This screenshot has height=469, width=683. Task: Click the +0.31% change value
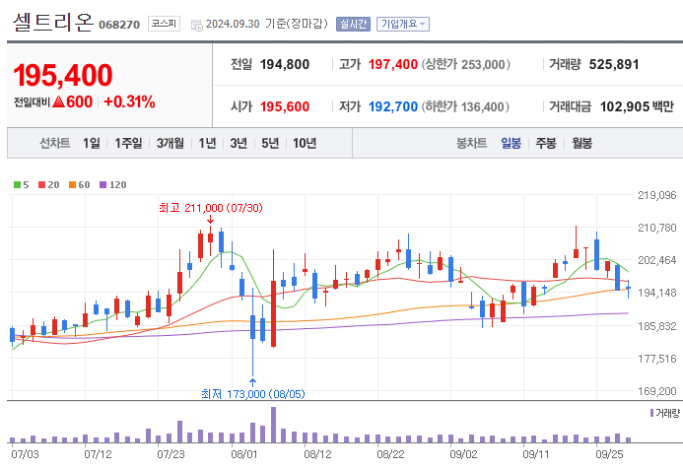[129, 101]
